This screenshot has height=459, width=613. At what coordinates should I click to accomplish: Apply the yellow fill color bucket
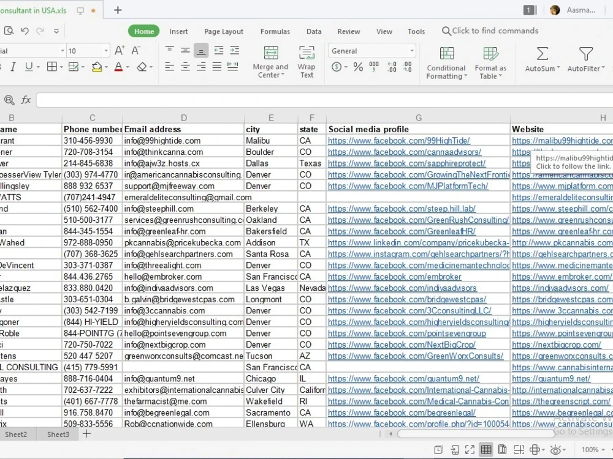coord(97,67)
